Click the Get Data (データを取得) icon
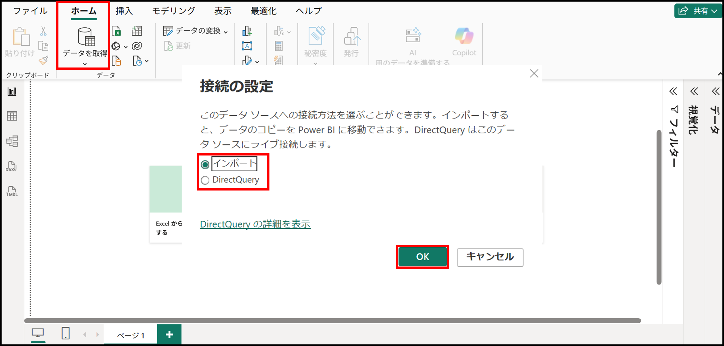The height and width of the screenshot is (346, 724). click(86, 37)
